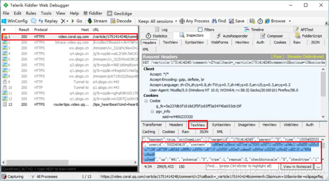Select response Transformer tab
329x181 pixels.
coord(152,125)
